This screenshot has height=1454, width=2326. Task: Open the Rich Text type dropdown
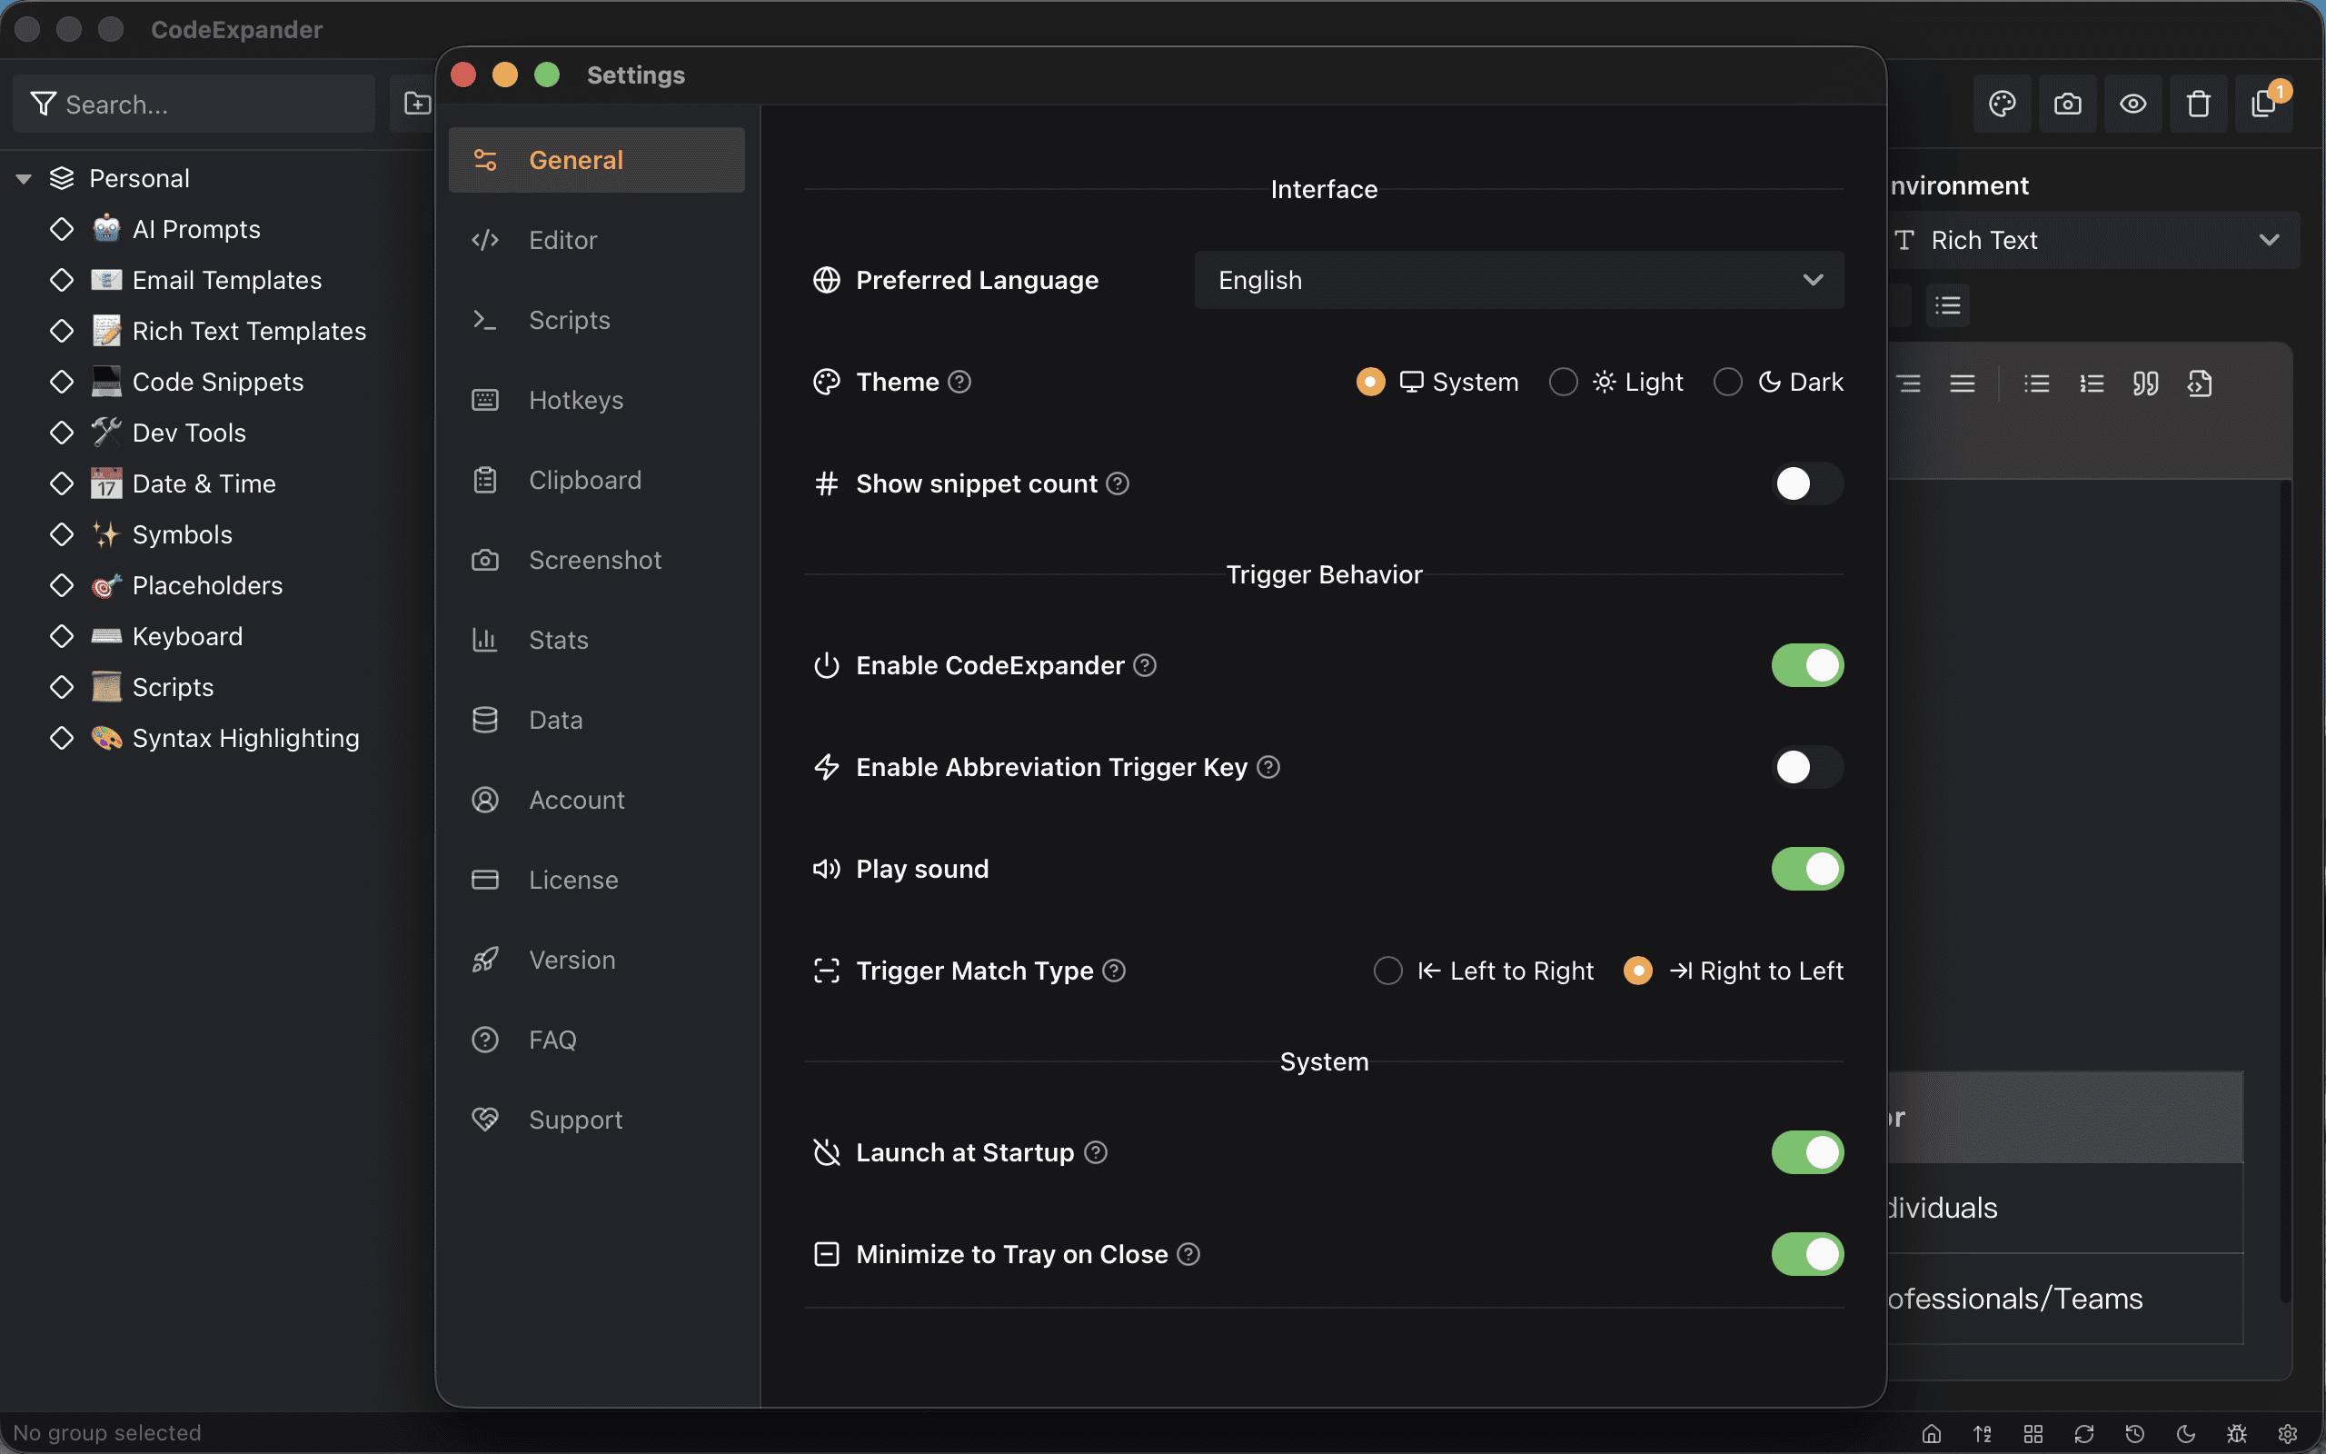pos(2086,241)
